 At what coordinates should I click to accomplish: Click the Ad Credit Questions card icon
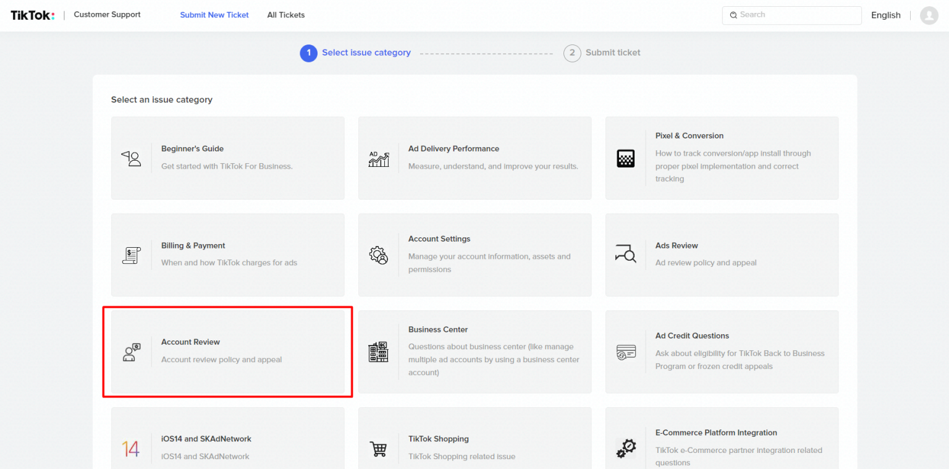[626, 352]
